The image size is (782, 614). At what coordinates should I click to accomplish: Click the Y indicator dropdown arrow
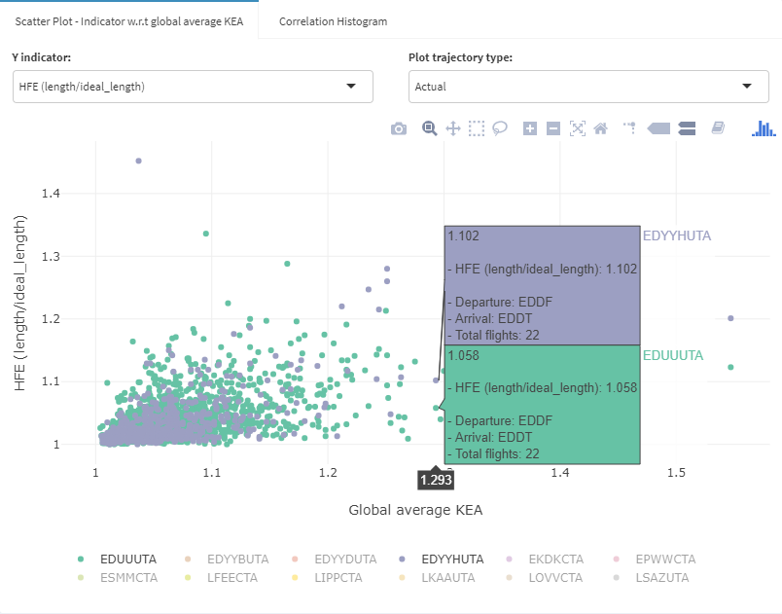351,87
